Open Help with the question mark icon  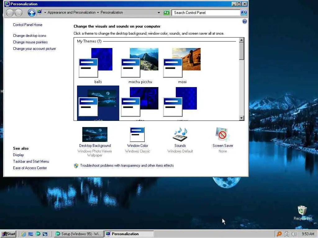pyautogui.click(x=245, y=21)
